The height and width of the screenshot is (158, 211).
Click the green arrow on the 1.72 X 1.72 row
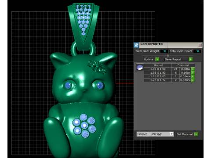coord(193,80)
